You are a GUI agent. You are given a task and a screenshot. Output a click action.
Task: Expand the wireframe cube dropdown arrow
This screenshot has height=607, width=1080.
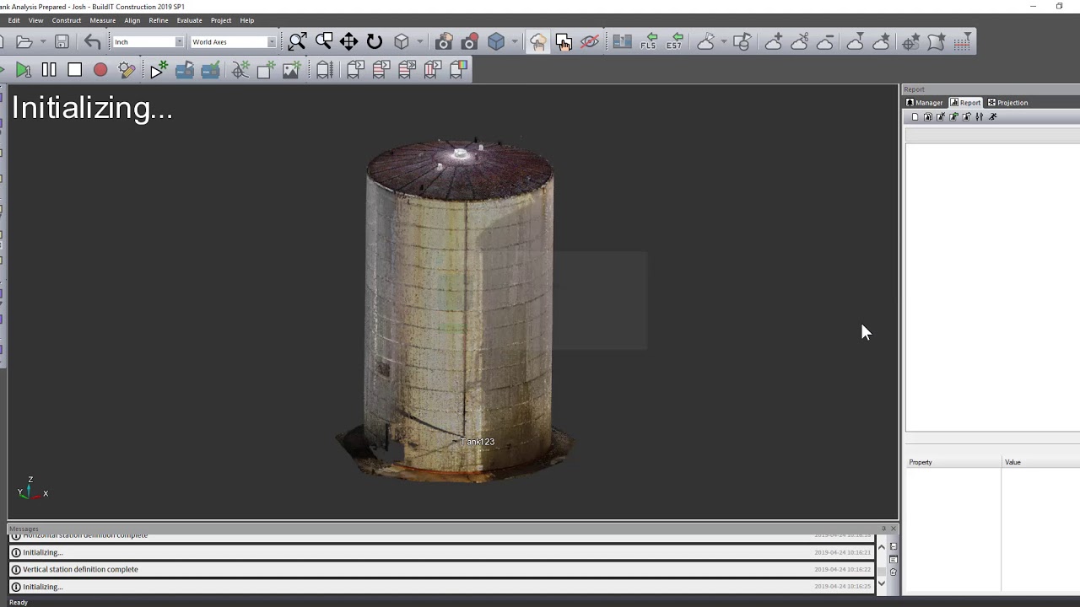pos(419,41)
